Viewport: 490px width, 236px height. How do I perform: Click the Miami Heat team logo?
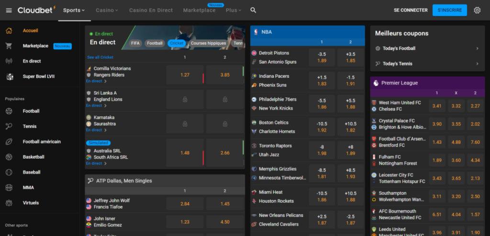(254, 193)
